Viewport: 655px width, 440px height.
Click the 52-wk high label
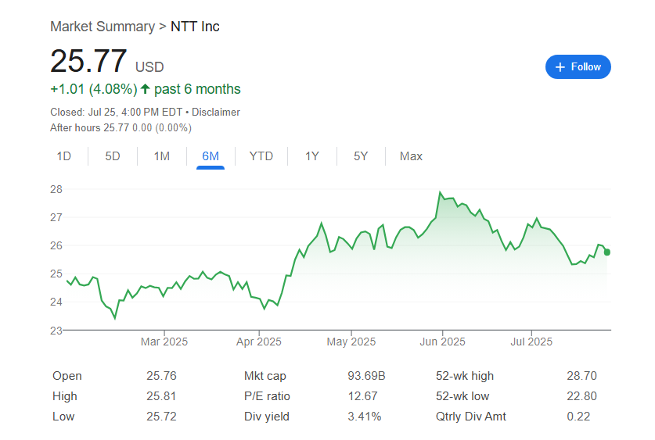(x=465, y=376)
